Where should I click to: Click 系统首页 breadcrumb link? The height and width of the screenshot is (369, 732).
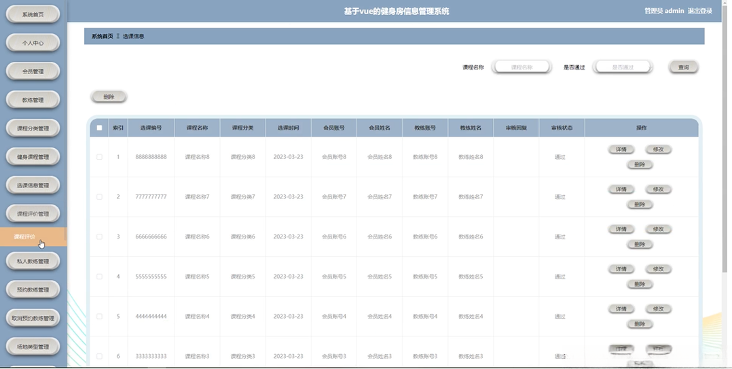click(103, 36)
